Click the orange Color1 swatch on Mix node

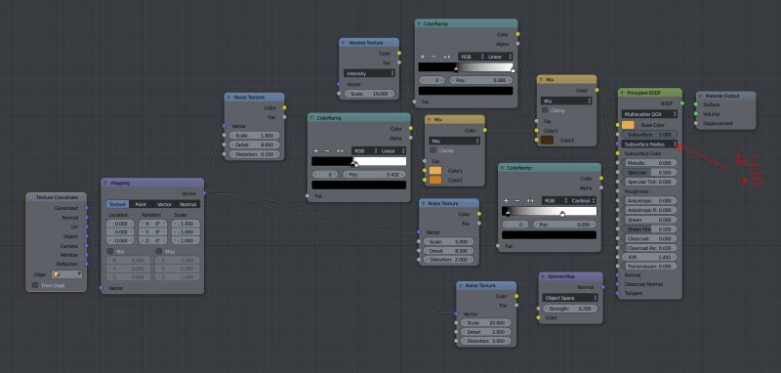point(435,170)
